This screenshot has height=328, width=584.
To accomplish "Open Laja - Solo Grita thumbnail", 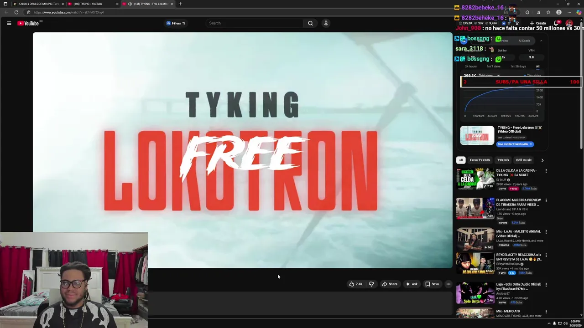I will click(x=475, y=293).
